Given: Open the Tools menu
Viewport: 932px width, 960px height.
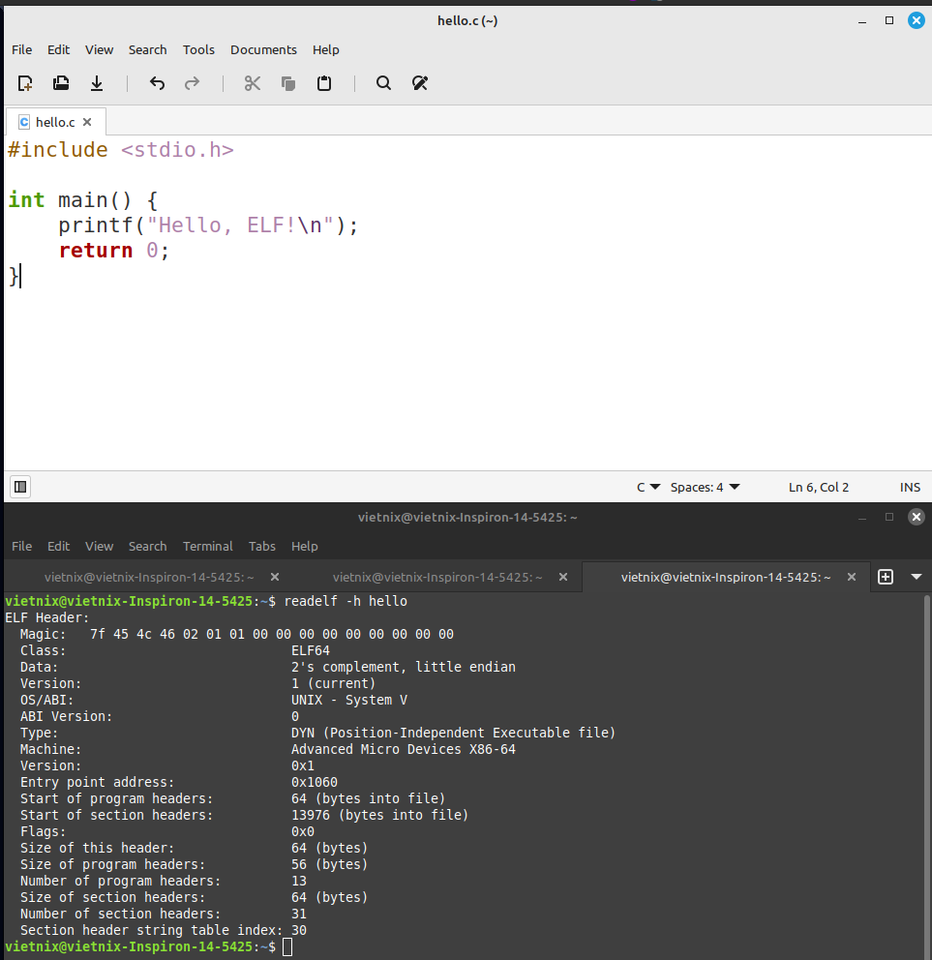Looking at the screenshot, I should click(x=198, y=49).
